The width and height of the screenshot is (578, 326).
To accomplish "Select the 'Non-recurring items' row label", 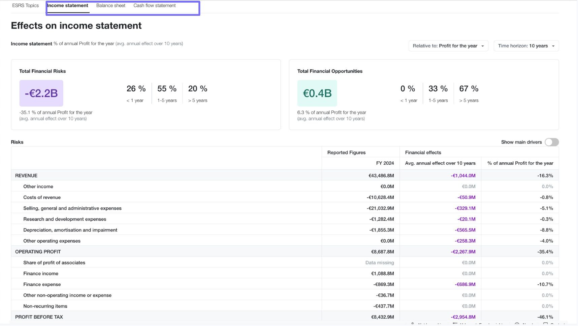I will point(45,306).
